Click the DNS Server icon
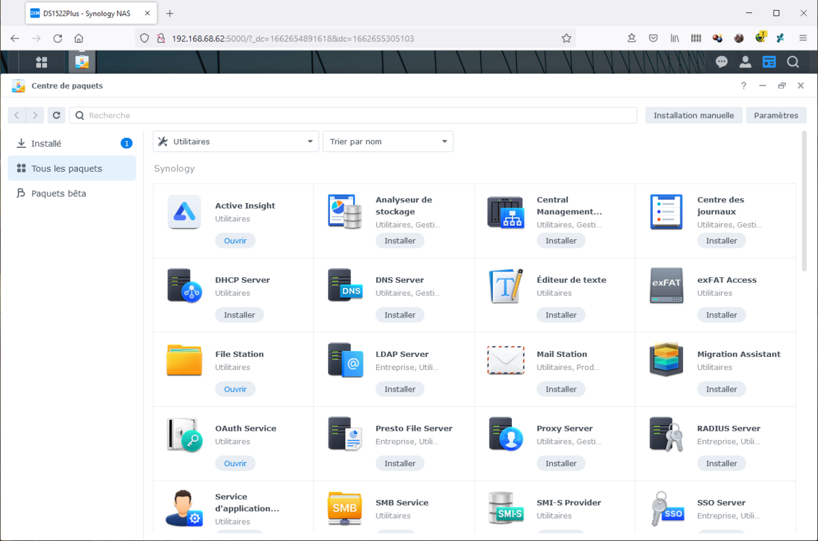Viewport: 818px width, 541px height. [345, 286]
